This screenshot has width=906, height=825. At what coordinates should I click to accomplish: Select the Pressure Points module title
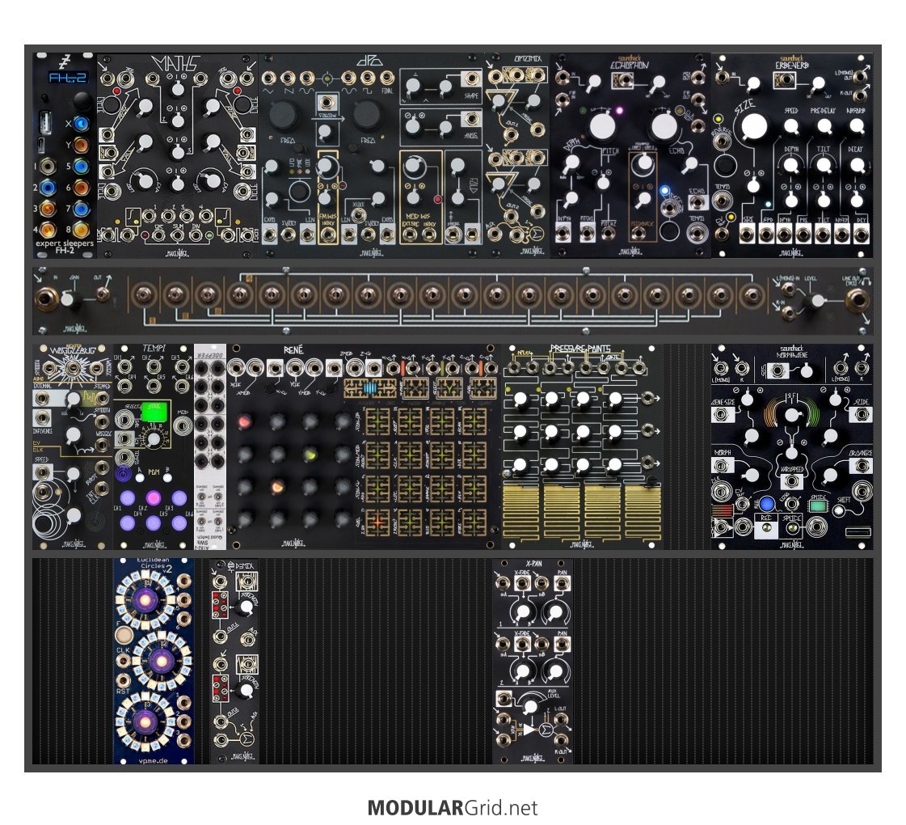coord(580,349)
